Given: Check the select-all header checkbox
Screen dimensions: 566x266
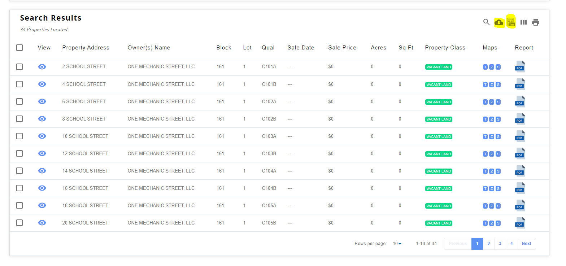Looking at the screenshot, I should [19, 48].
